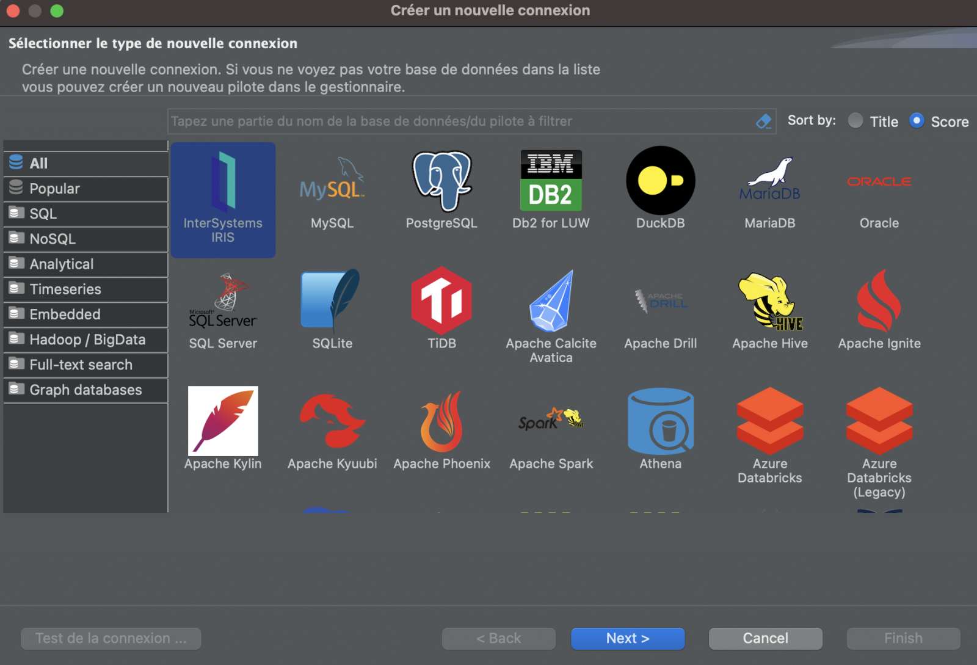Image resolution: width=977 pixels, height=665 pixels.
Task: Choose the Apache Spark icon
Action: click(551, 422)
